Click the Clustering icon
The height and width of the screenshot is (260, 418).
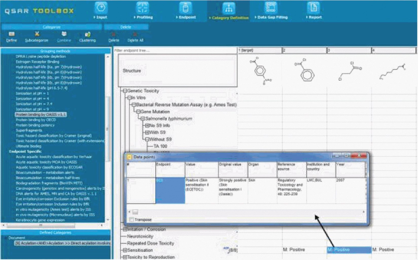coord(88,34)
